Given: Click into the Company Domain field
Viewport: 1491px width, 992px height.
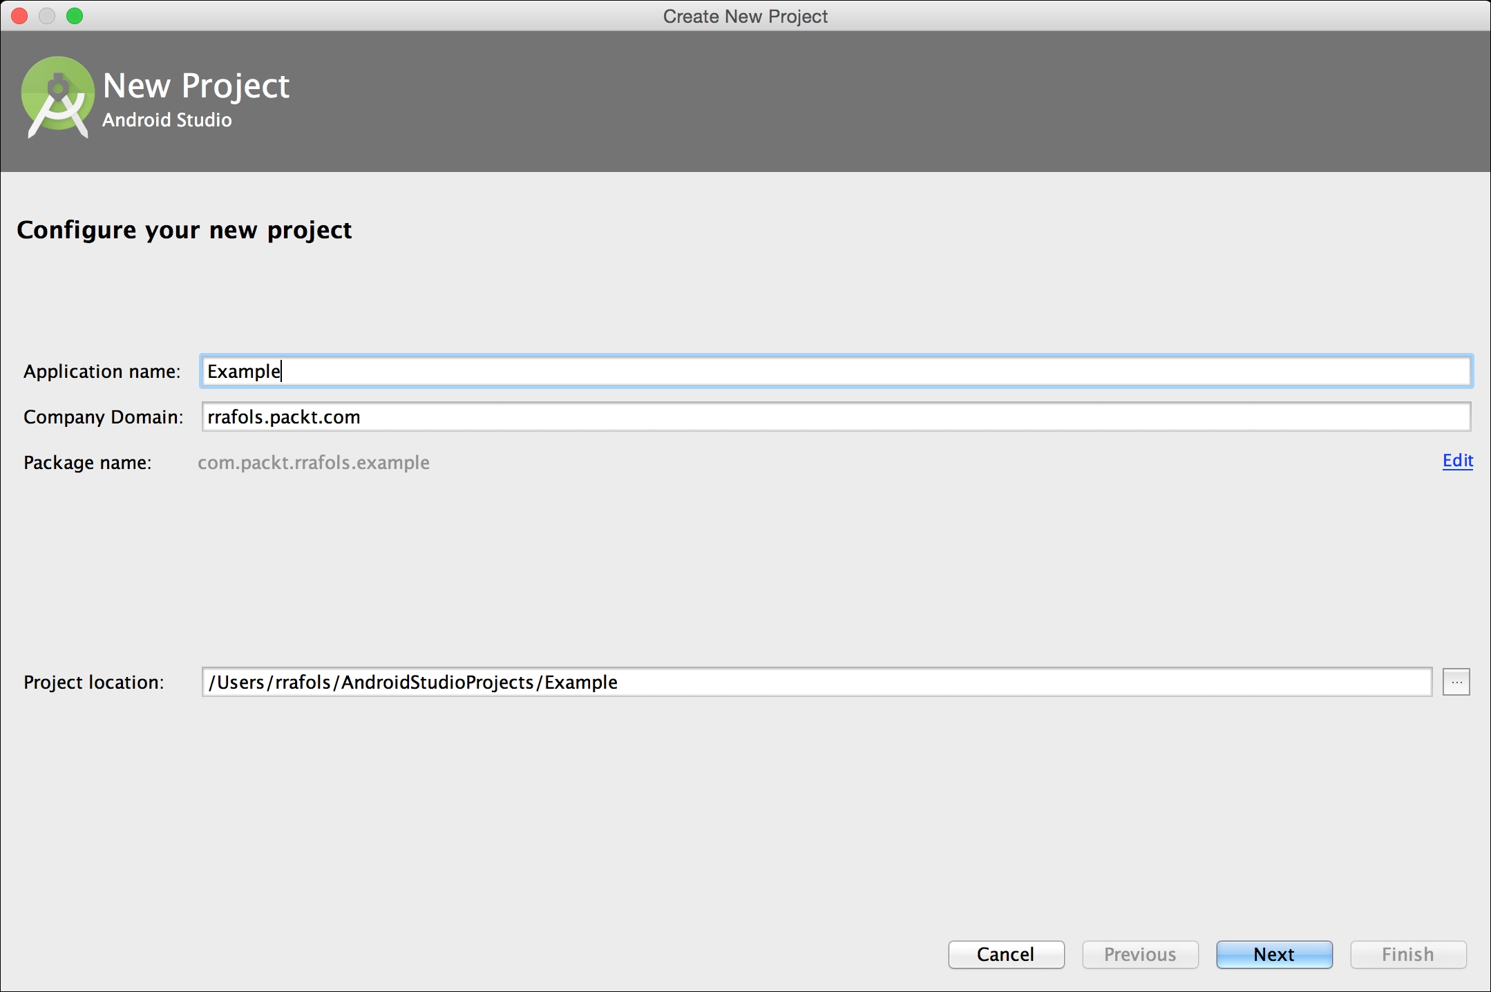Looking at the screenshot, I should coord(836,417).
